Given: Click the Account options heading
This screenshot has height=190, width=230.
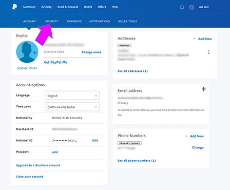Looking at the screenshot, I should point(30,85).
